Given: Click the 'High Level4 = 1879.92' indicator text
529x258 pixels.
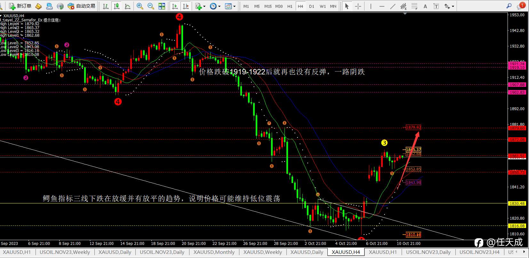Looking at the screenshot, I should point(20,24).
